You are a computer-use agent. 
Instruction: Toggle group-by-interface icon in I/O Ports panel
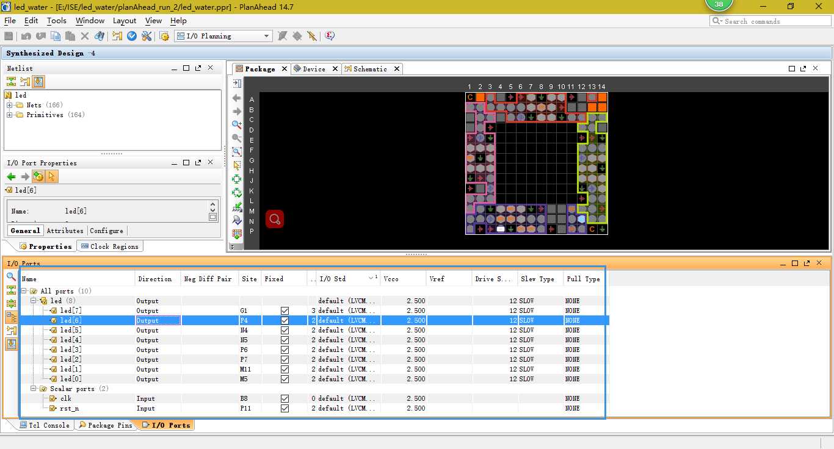pyautogui.click(x=11, y=317)
